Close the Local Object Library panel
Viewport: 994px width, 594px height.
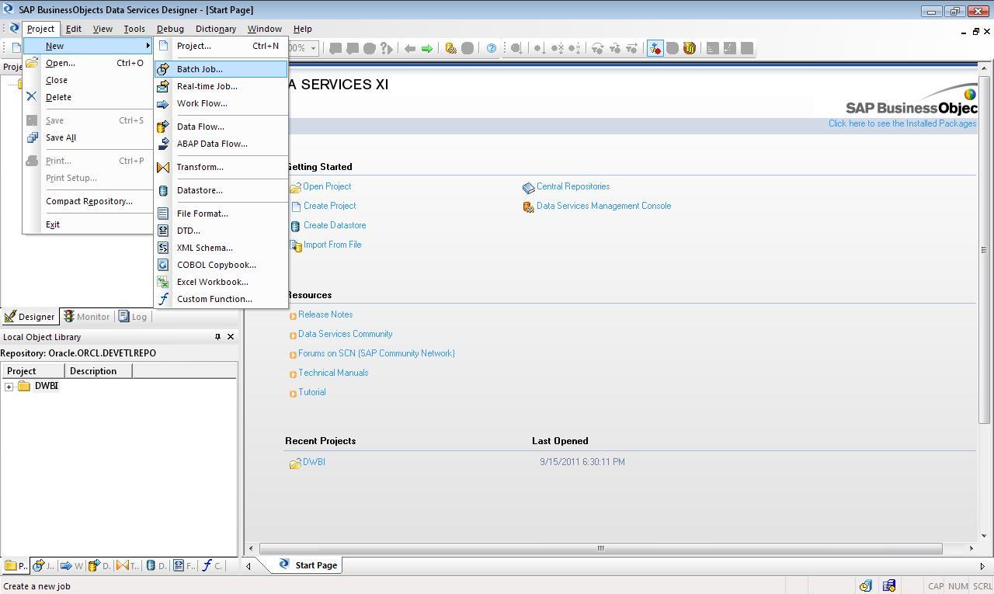pyautogui.click(x=231, y=337)
